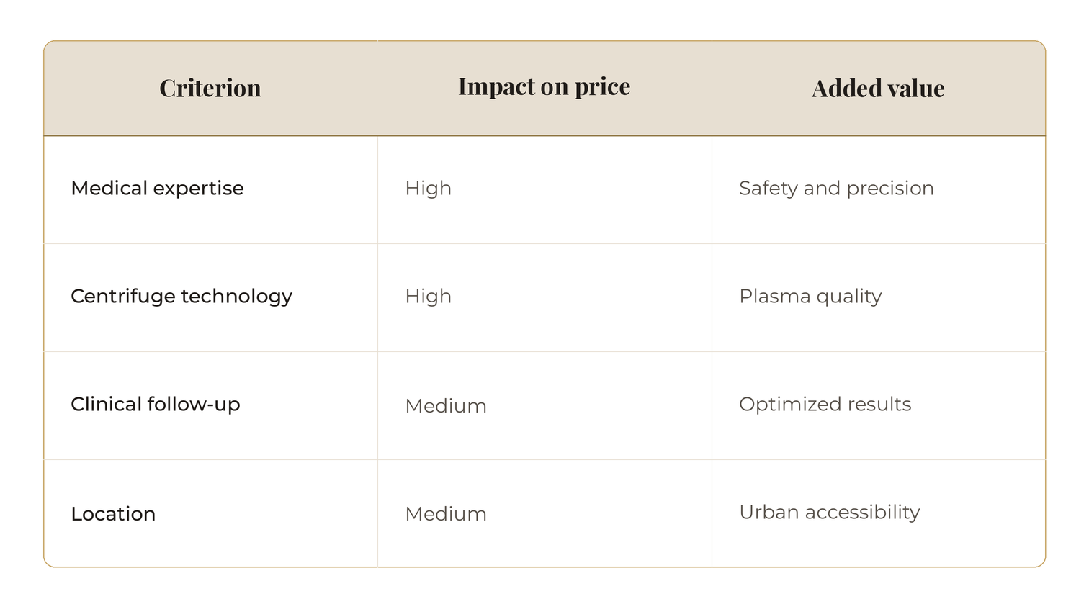Click Medium in Clinical follow-up row

(x=446, y=406)
